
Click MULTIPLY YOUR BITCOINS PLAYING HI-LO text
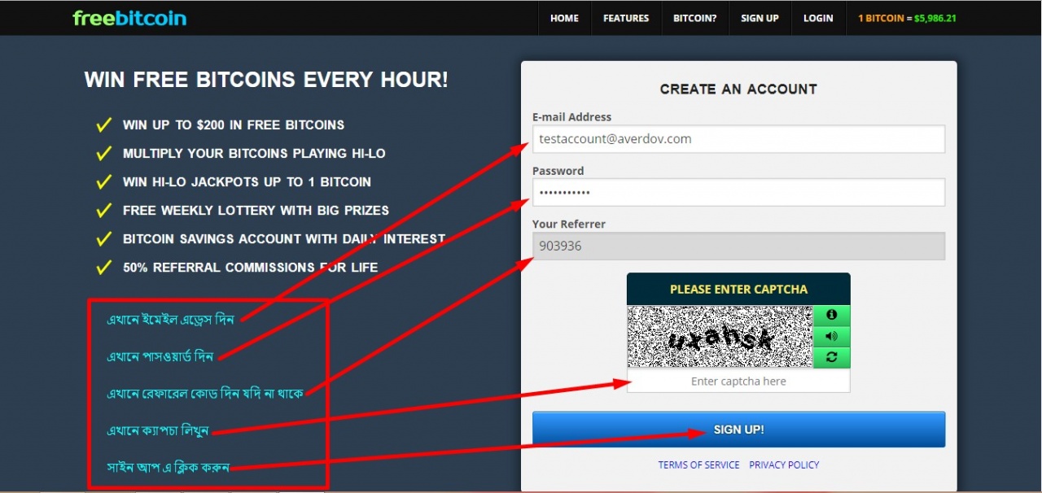254,154
